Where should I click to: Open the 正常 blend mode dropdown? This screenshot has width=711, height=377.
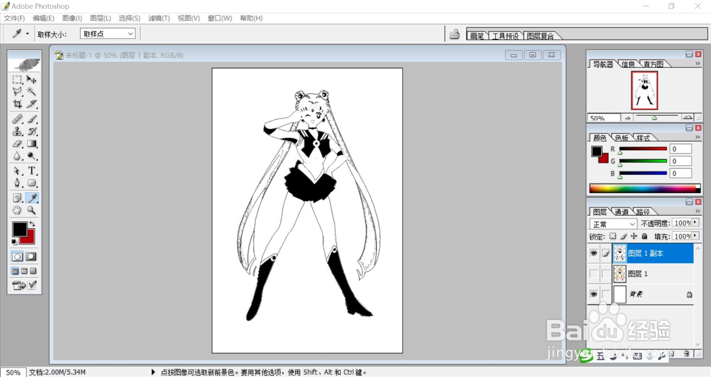click(613, 224)
